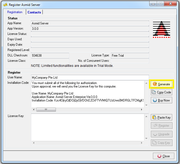Open Buy Now purchase link
Viewport: 180px width, 164px height.
[162, 100]
